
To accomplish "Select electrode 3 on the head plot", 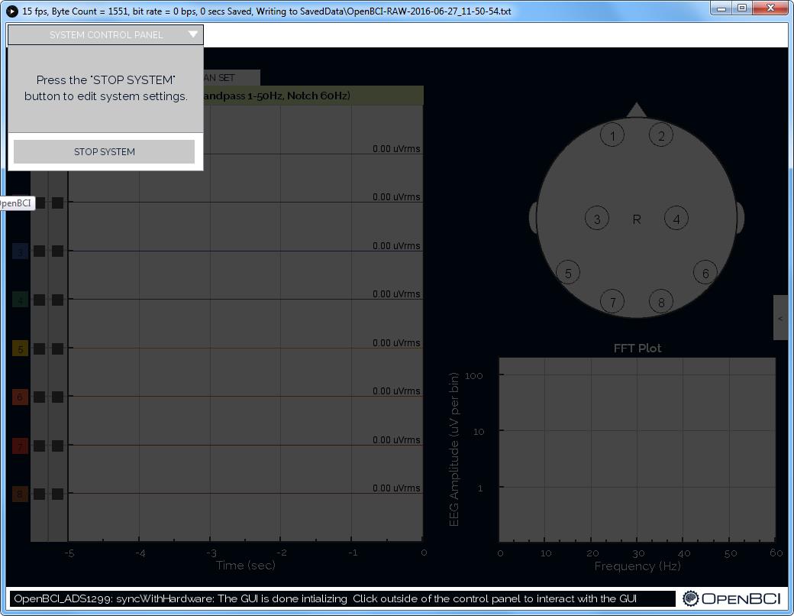I will pos(597,219).
